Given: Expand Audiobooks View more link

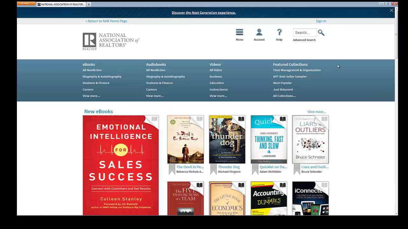Looking at the screenshot, I should 155,96.
